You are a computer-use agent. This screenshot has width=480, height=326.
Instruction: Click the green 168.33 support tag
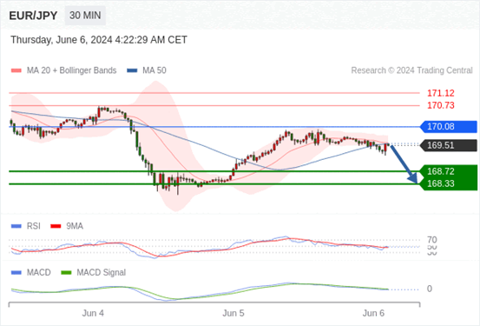(449, 183)
